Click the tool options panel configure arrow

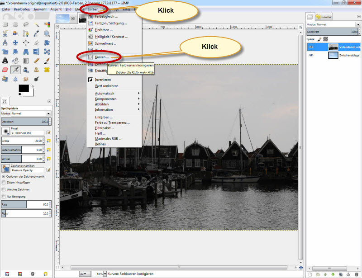pos(49,102)
